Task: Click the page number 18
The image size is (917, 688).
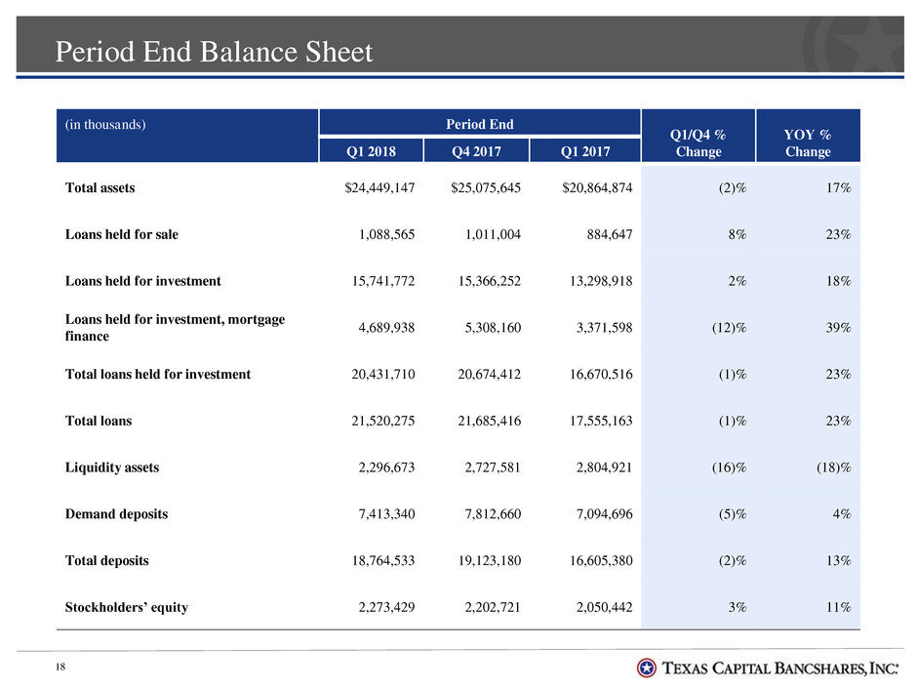Action: [60, 667]
